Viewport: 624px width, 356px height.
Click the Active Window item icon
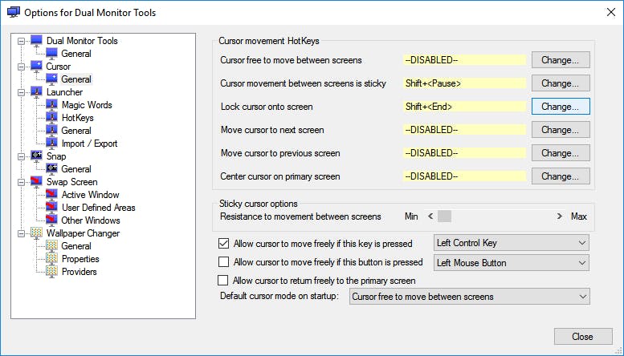coord(51,194)
